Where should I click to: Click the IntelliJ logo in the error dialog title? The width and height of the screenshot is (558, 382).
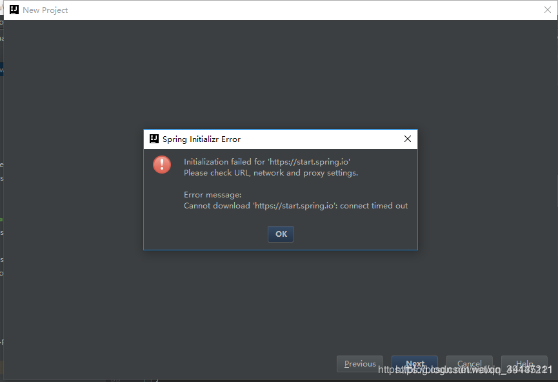(154, 139)
